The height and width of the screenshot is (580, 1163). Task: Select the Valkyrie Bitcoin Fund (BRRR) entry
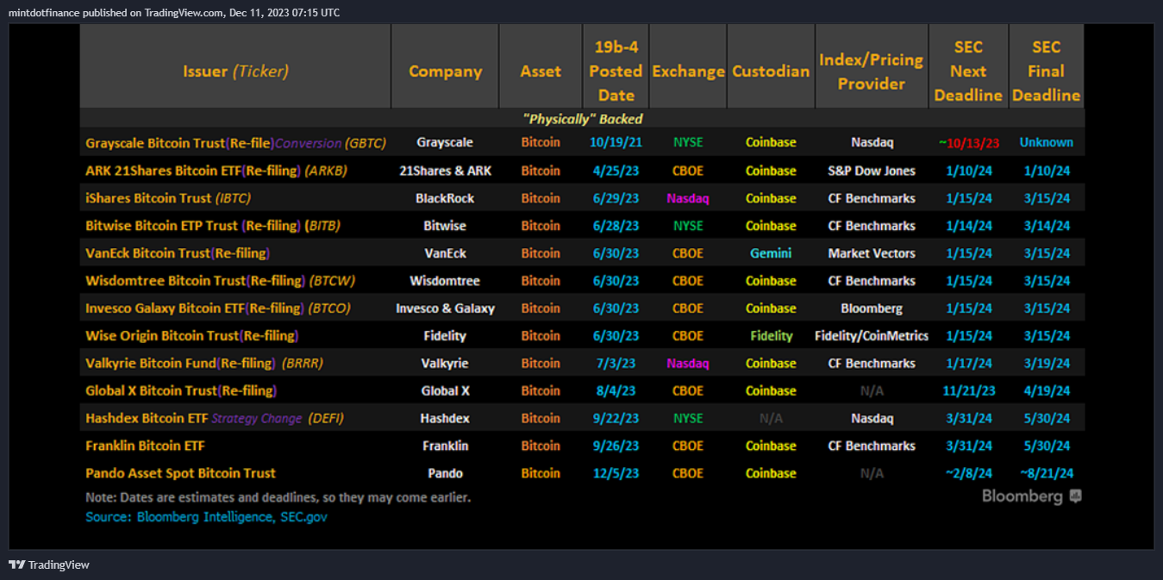click(x=204, y=364)
